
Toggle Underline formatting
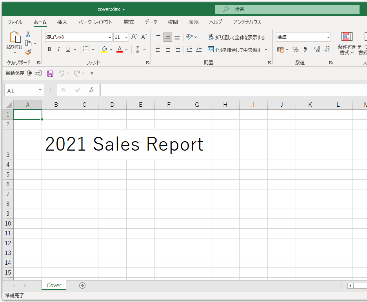pyautogui.click(x=68, y=49)
